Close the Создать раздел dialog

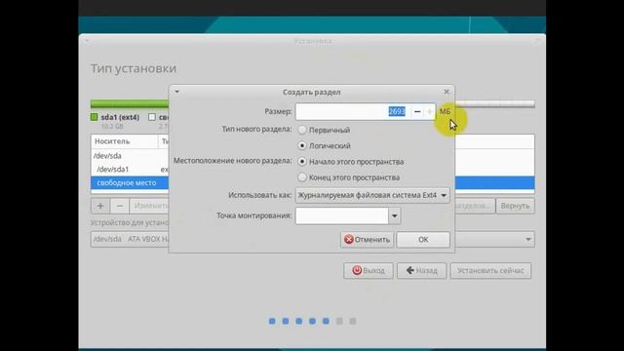pos(447,92)
